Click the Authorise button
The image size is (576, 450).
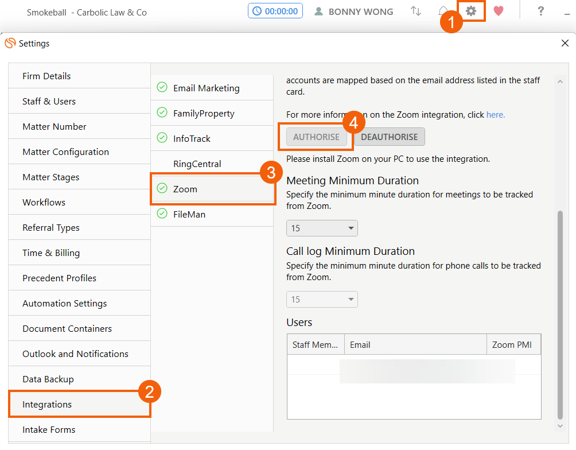click(316, 137)
